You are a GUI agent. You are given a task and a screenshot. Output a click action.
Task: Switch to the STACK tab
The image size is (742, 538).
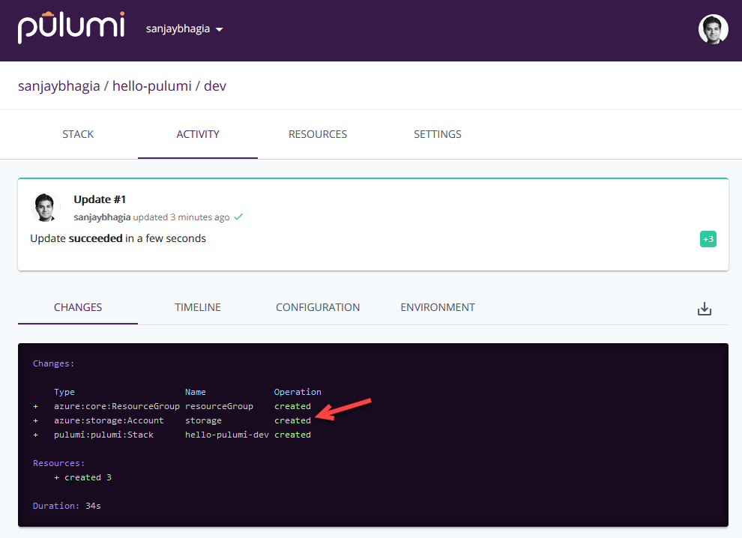(78, 134)
